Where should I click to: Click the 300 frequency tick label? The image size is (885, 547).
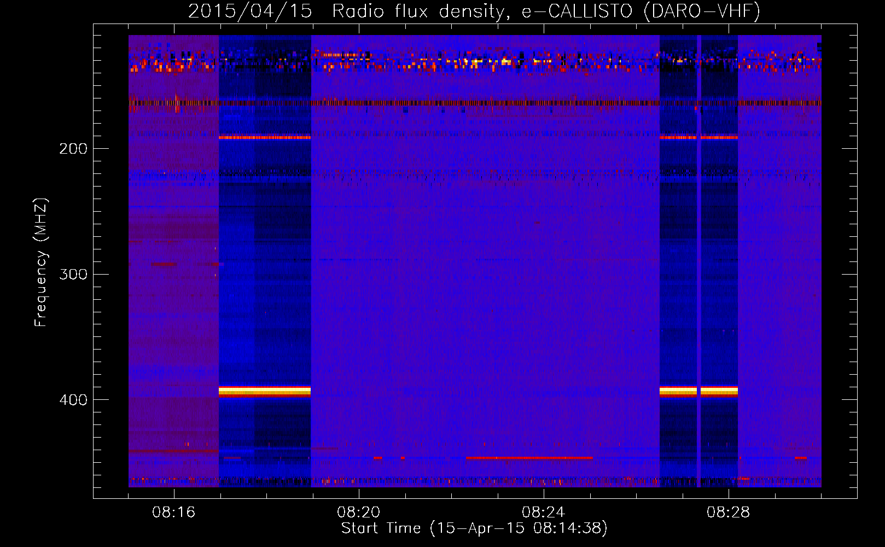73,274
